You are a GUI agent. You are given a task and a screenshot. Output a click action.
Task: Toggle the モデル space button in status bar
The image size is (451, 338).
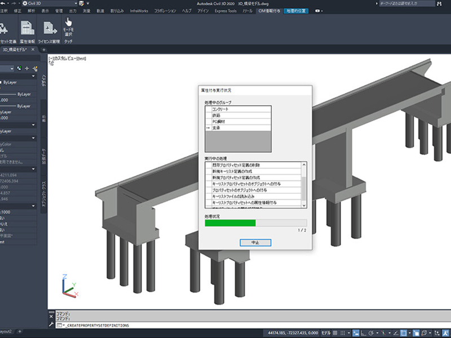[x=327, y=333]
